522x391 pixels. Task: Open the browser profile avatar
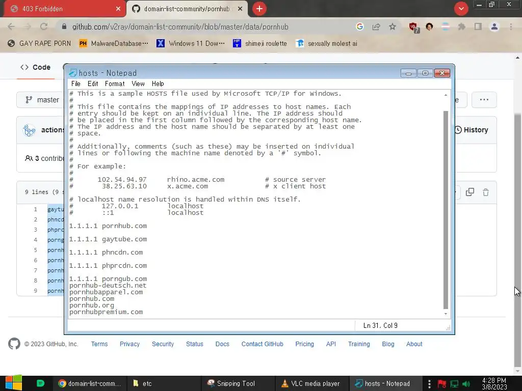[494, 26]
